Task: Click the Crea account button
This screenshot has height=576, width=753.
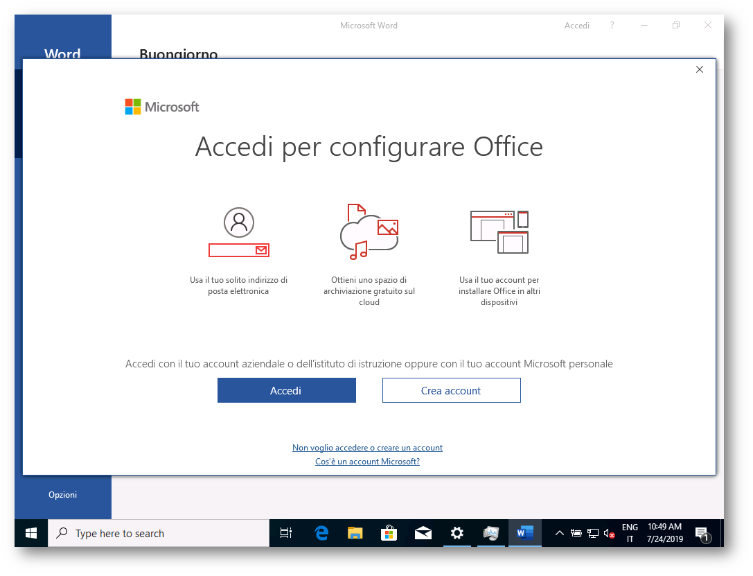Action: 451,390
